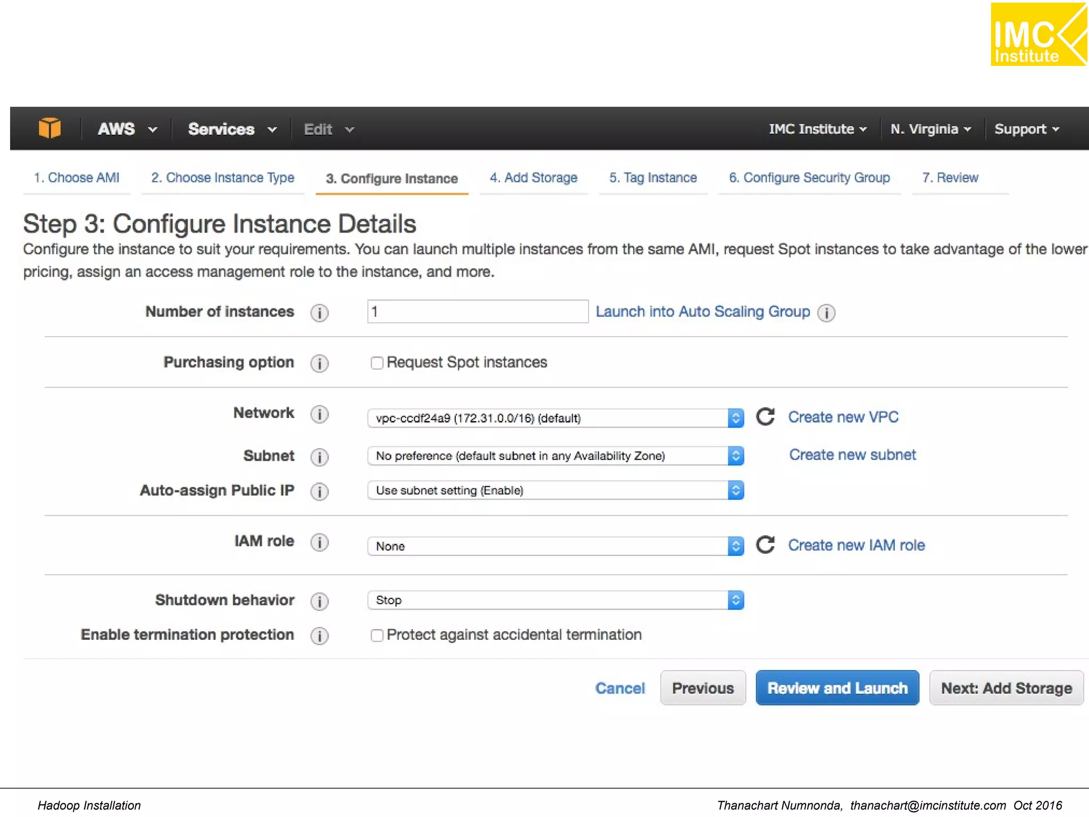Click the Cancel link

pos(620,688)
